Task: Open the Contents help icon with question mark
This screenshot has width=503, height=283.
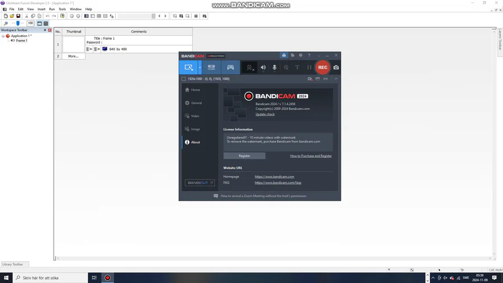Action: click(62, 16)
